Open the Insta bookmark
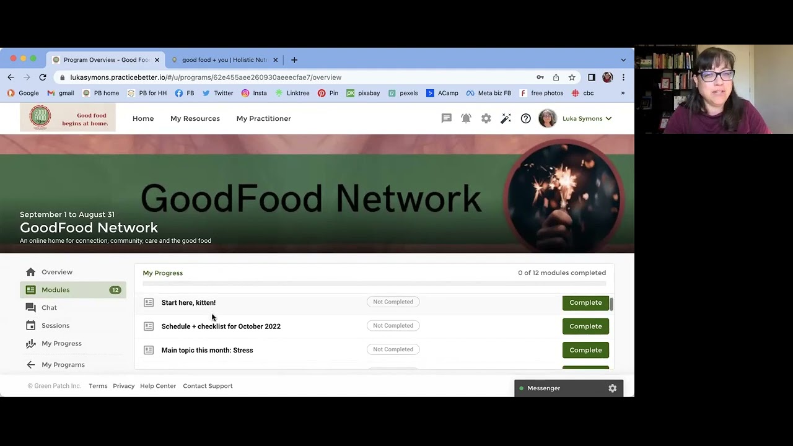Screen dimensions: 793x446 point(254,93)
